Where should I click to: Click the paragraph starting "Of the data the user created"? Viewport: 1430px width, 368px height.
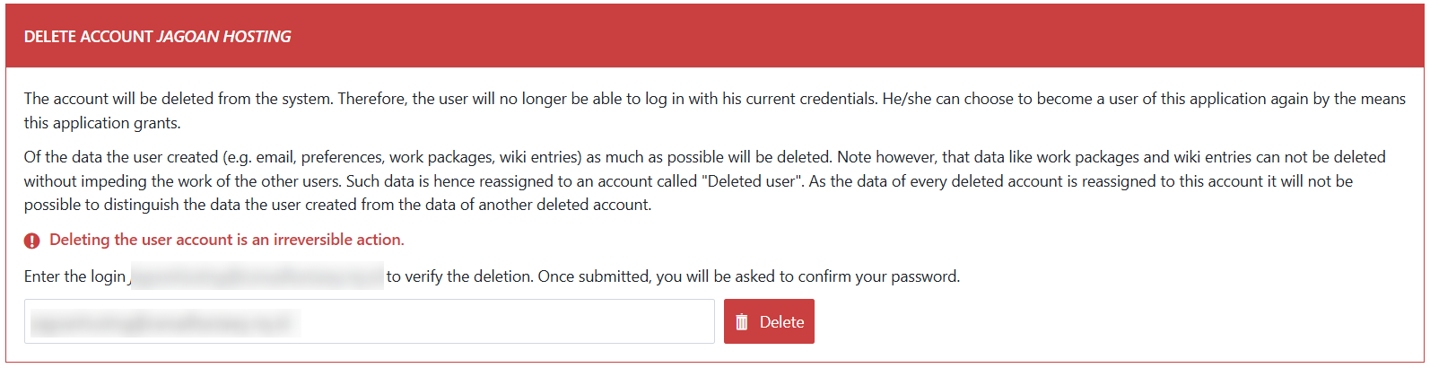click(x=705, y=180)
